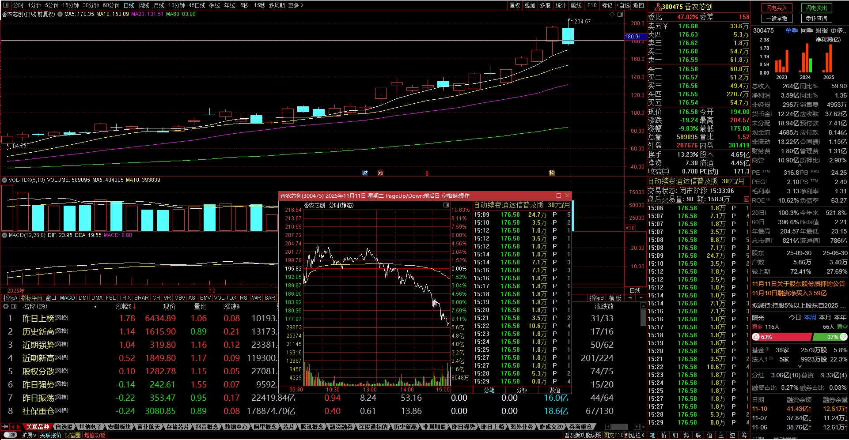Open the 11月10日融资净买入3.59亿 news link

pos(789,293)
